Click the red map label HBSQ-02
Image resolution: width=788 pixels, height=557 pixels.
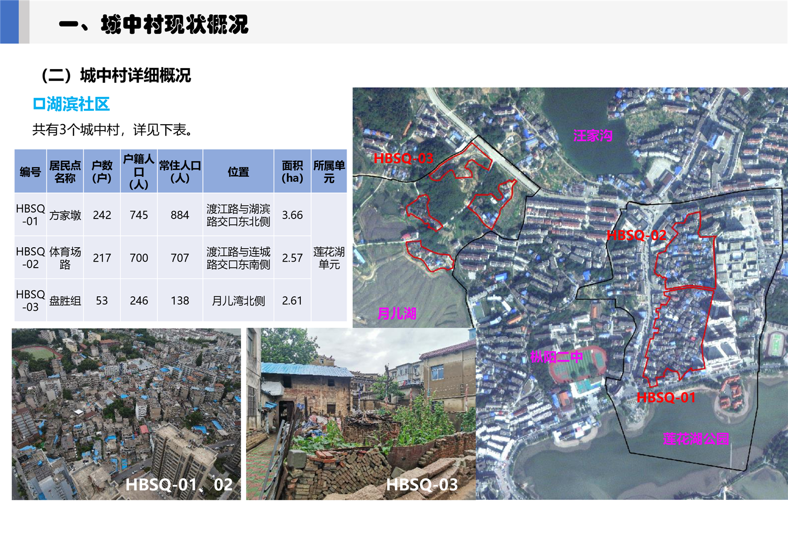[637, 235]
